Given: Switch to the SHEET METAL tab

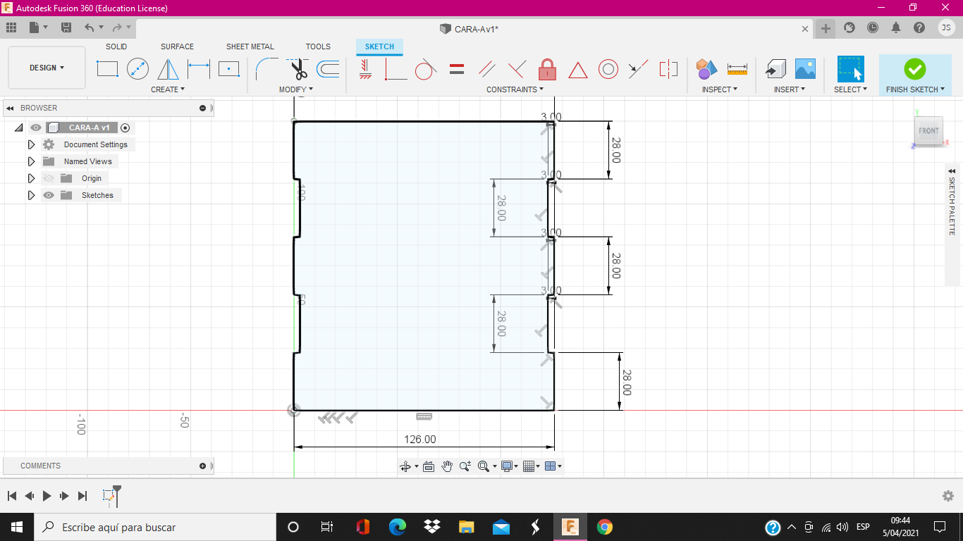Looking at the screenshot, I should tap(250, 46).
